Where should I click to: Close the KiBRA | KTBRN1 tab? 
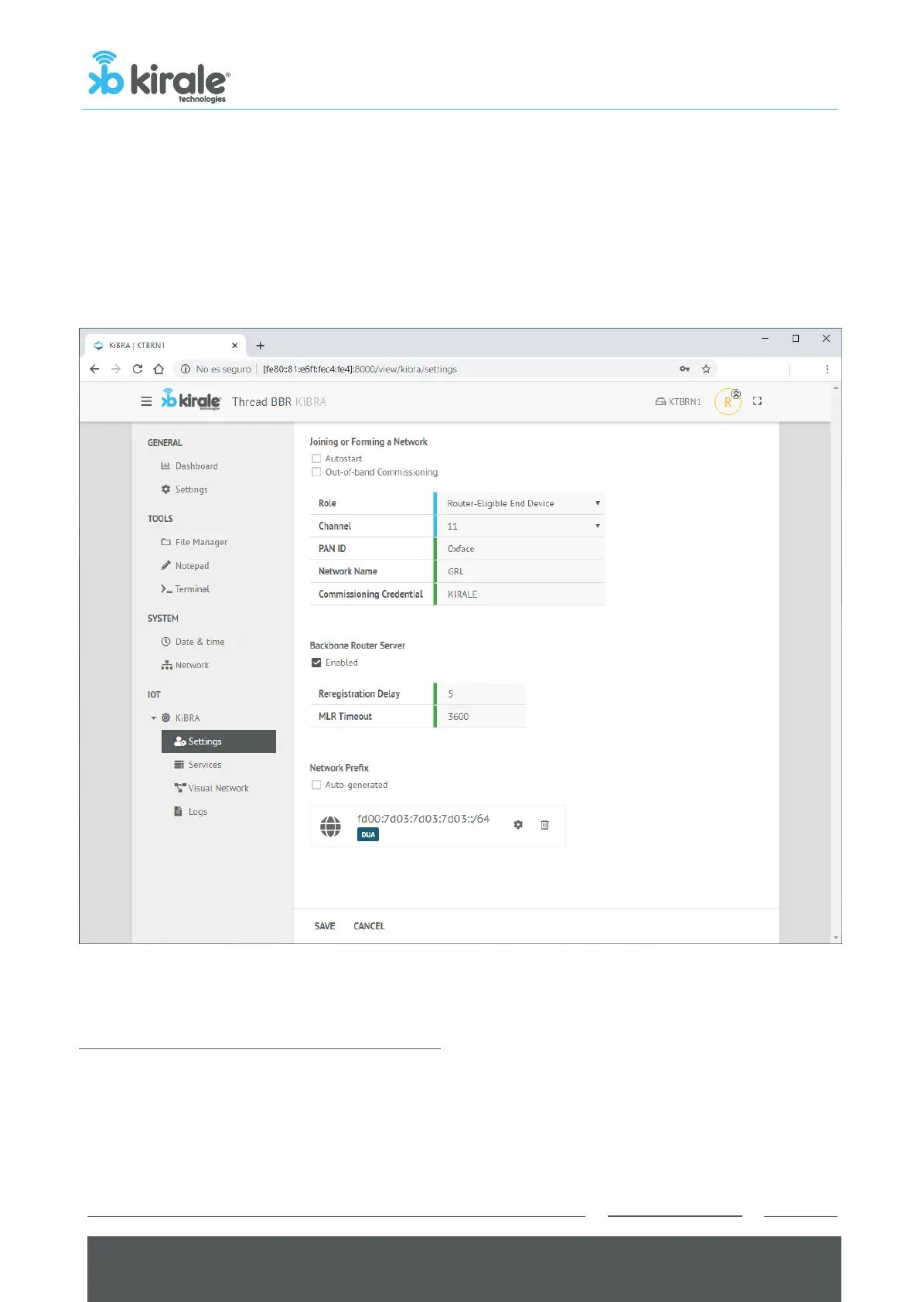[x=234, y=346]
